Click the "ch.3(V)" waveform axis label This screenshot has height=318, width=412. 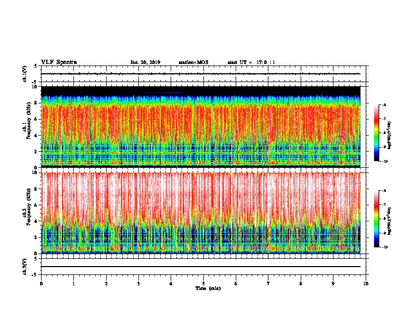tap(25, 267)
